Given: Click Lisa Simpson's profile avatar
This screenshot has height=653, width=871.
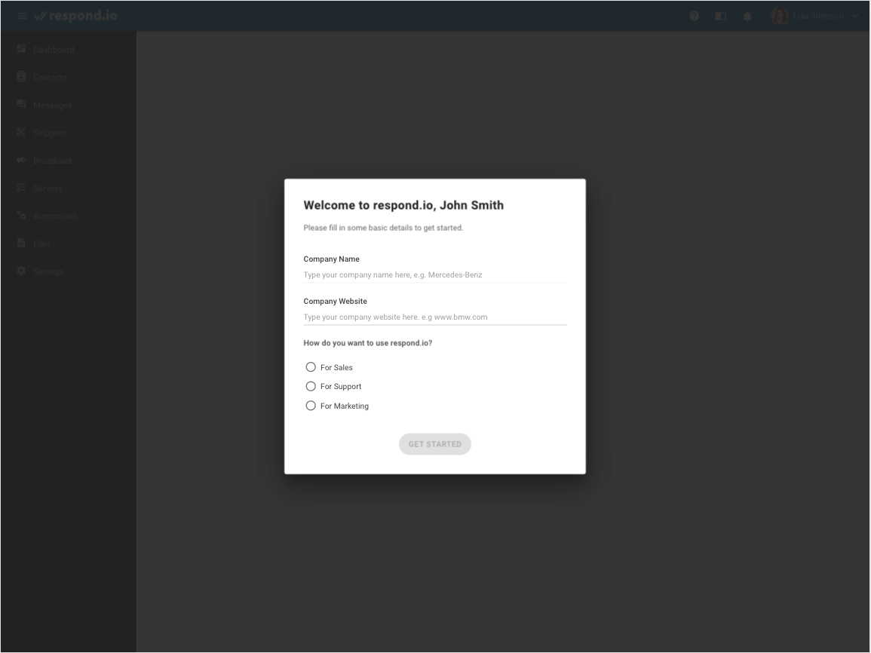Looking at the screenshot, I should (x=779, y=16).
